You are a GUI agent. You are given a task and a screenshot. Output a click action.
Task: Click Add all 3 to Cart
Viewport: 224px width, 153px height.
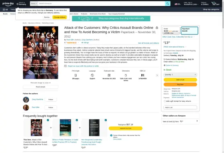tap(126, 128)
